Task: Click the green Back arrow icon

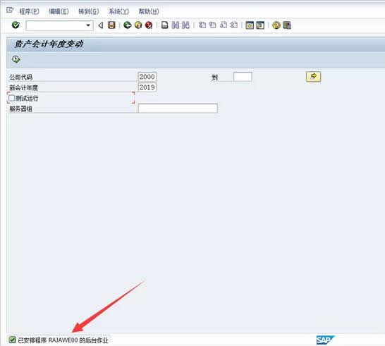Action: 127,25
